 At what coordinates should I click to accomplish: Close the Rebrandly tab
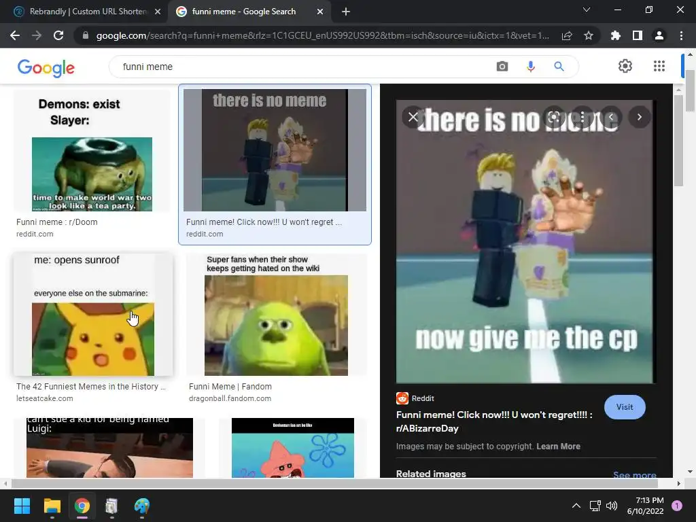(x=158, y=12)
